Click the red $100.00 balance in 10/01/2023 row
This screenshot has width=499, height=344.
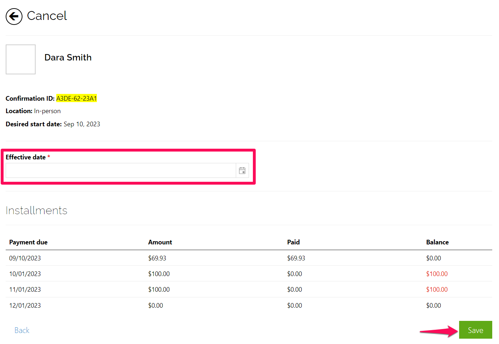(437, 274)
